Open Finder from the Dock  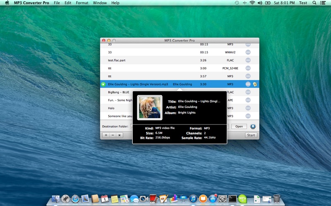click(56, 199)
